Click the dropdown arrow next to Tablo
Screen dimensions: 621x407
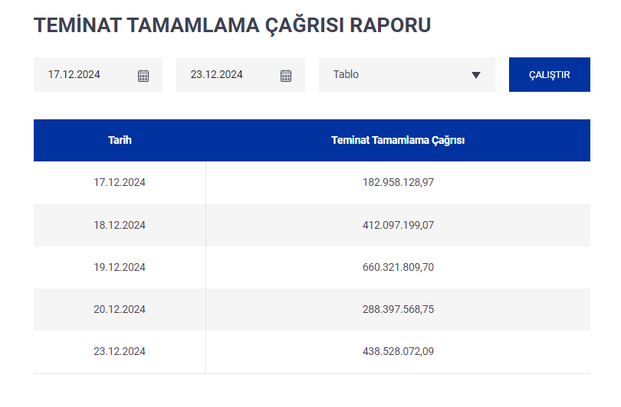pos(475,75)
